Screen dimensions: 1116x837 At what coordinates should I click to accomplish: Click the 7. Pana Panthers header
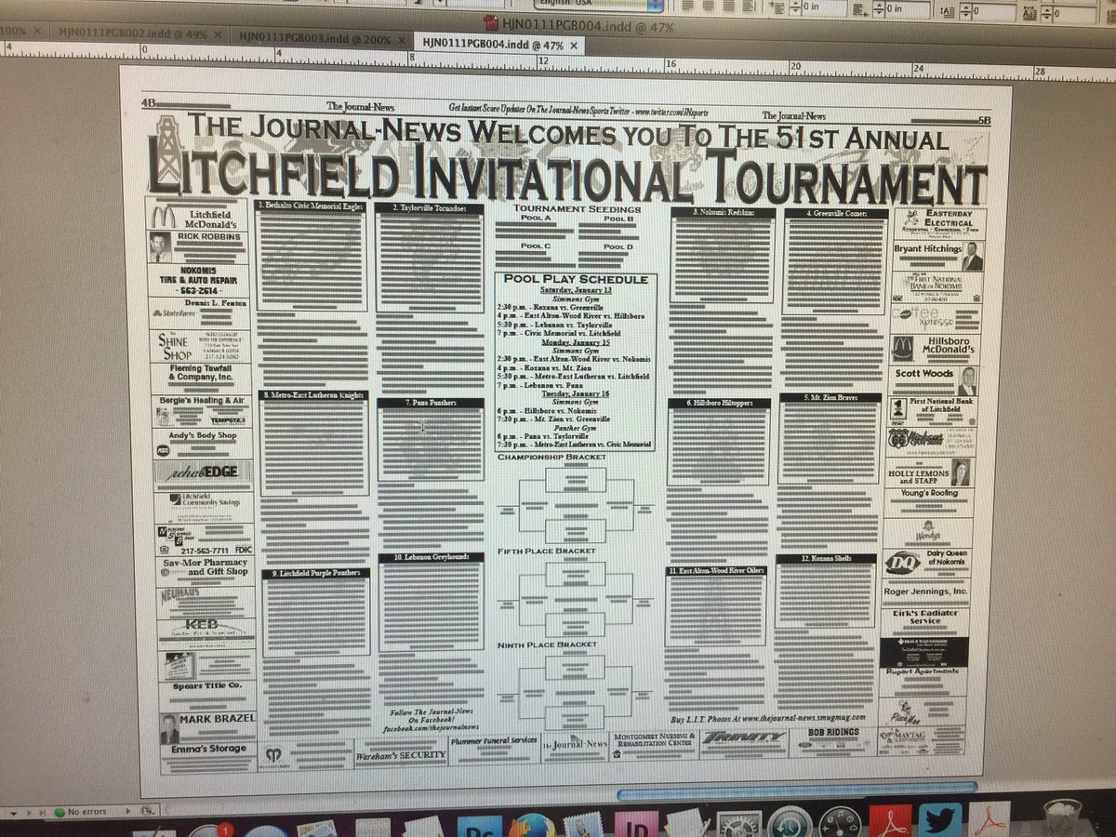(431, 403)
